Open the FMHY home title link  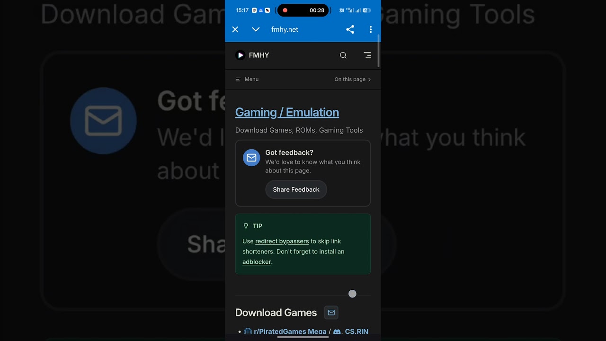pos(259,55)
